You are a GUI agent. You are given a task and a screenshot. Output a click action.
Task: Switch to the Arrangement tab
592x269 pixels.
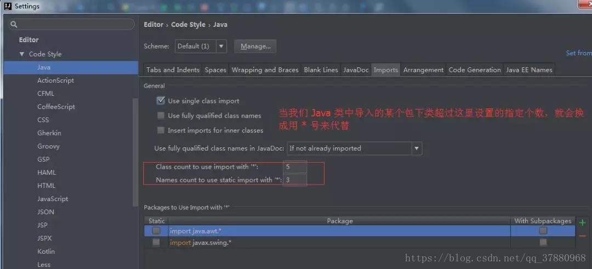click(423, 70)
